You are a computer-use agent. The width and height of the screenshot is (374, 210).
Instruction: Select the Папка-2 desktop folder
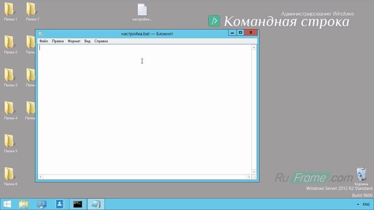pos(11,44)
